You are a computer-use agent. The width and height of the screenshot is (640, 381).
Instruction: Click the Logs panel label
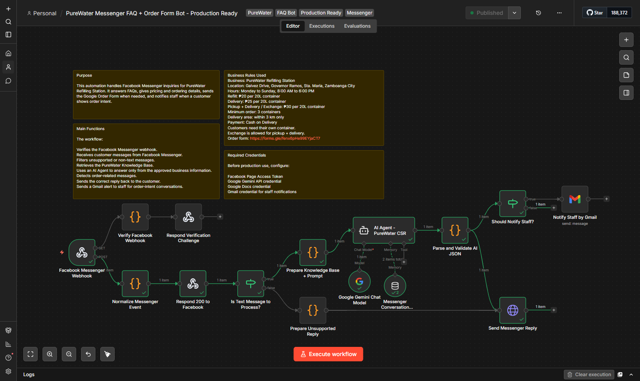pyautogui.click(x=29, y=375)
